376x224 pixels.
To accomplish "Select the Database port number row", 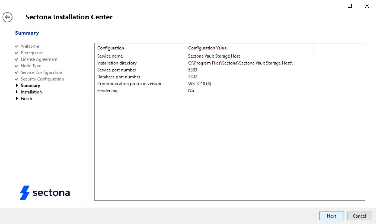I will (x=119, y=77).
